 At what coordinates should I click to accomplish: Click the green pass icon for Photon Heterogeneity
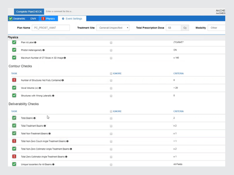(14, 50)
